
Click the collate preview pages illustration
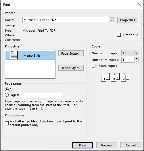(115, 77)
